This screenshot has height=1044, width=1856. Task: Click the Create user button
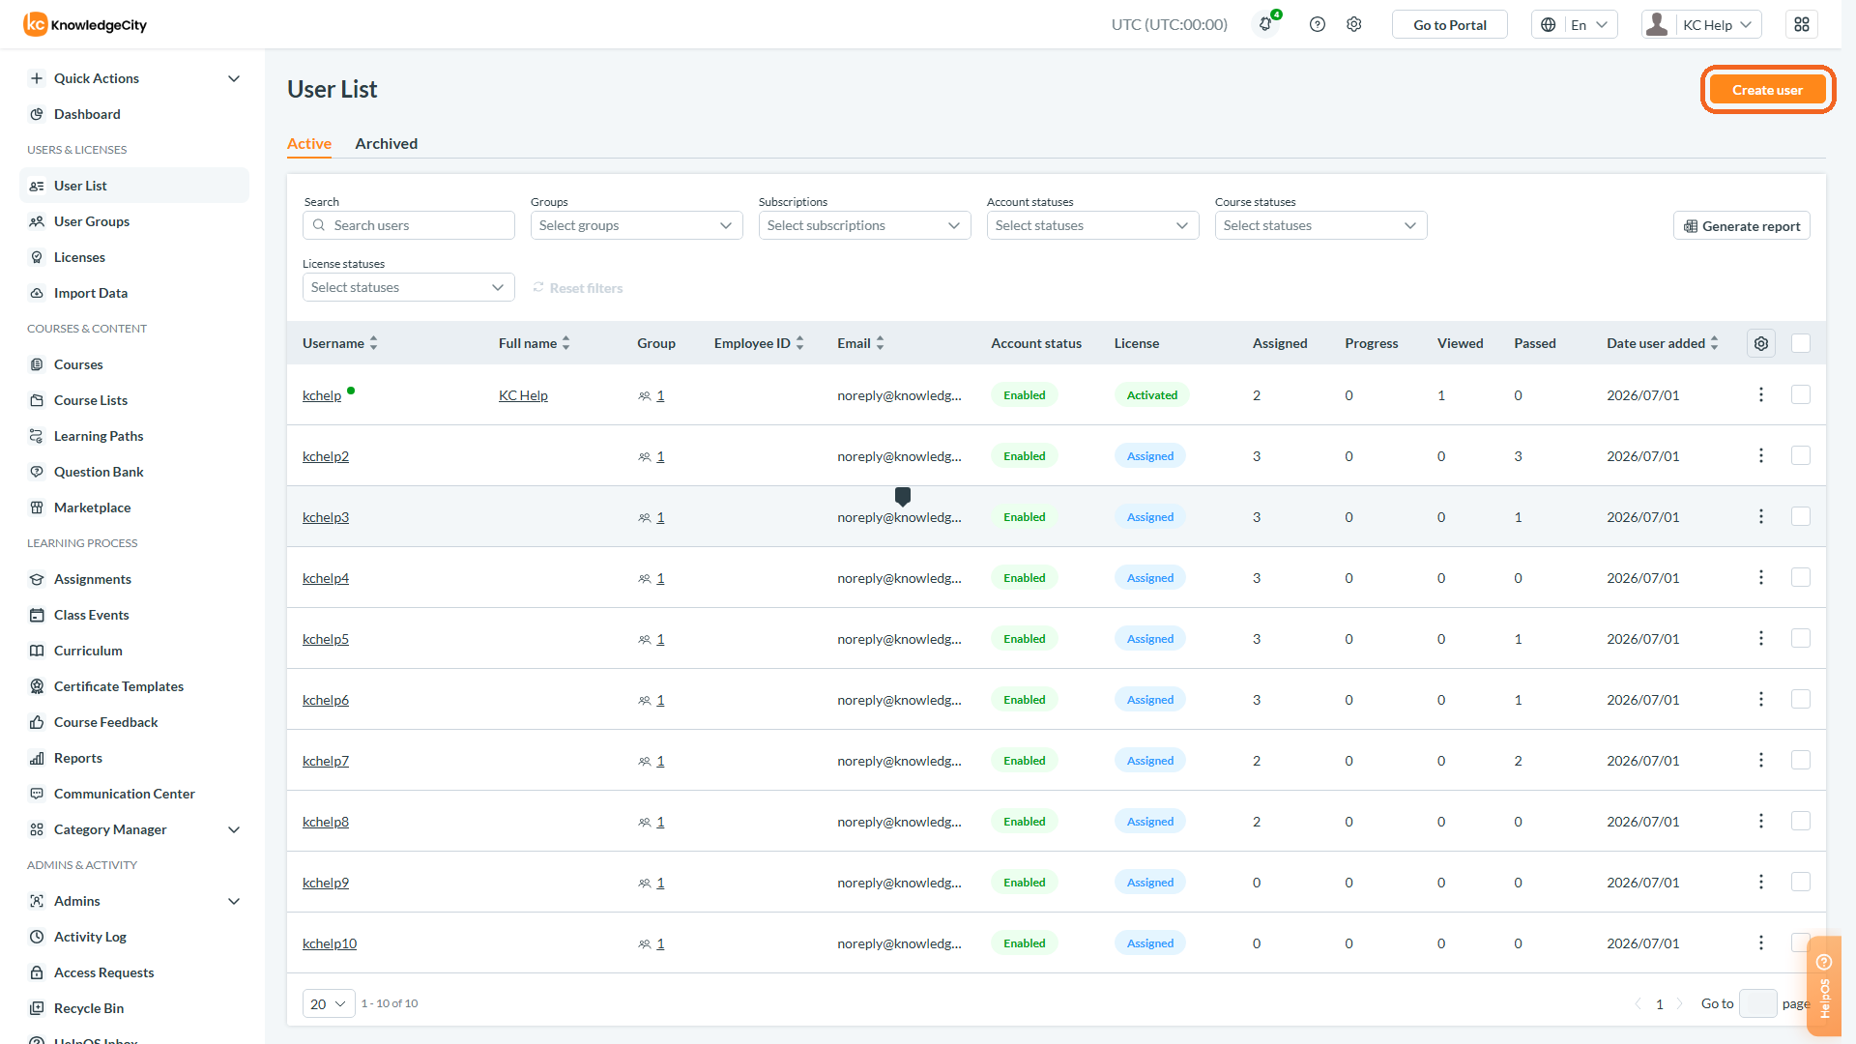(1767, 90)
